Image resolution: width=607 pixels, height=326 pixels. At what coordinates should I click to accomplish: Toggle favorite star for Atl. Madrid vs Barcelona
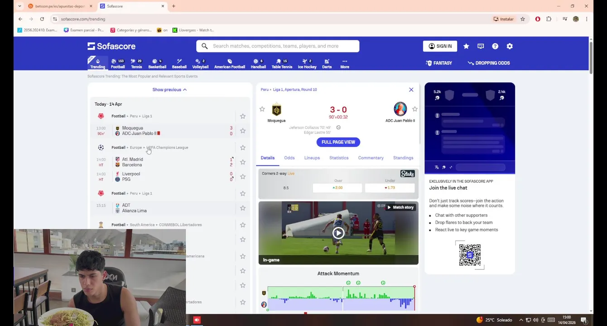tap(243, 162)
